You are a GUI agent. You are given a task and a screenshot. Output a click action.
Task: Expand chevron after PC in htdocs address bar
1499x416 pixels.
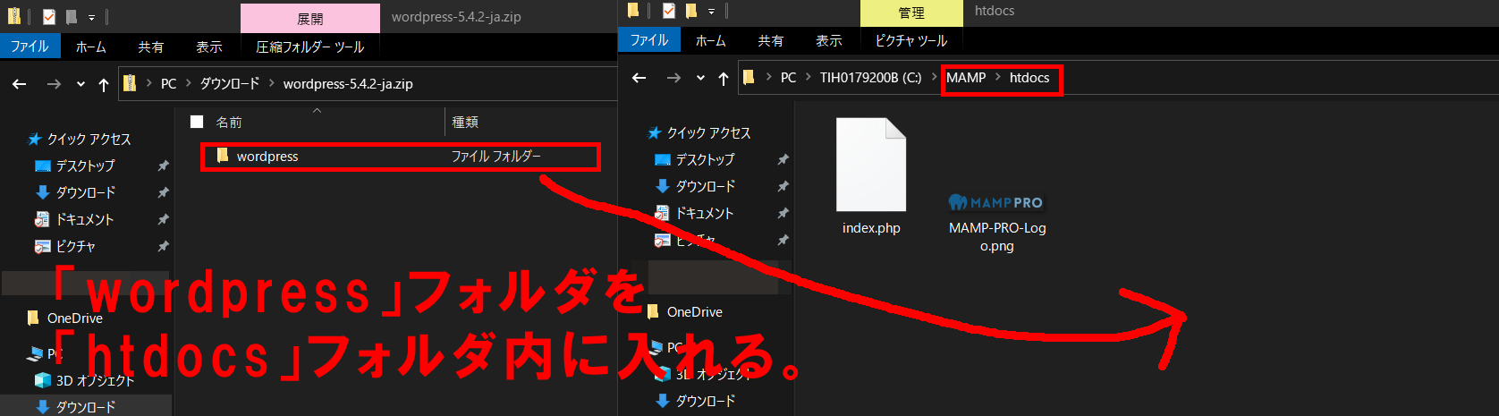[x=808, y=78]
